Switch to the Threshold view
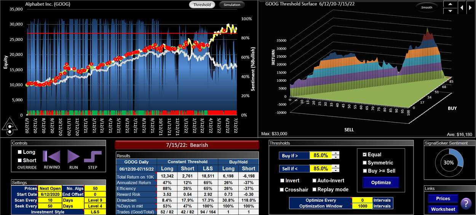Screen dimensions: 476x215 (x=202, y=5)
